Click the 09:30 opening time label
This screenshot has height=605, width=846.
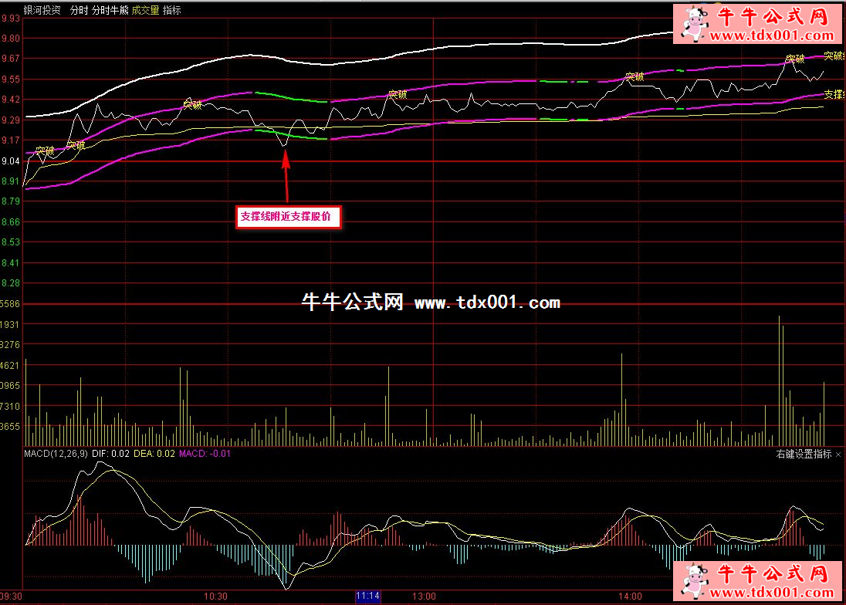pyautogui.click(x=12, y=597)
